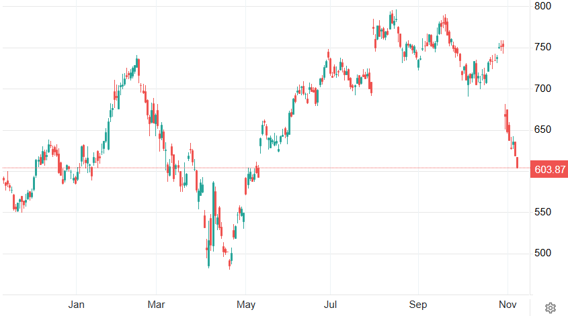Click the Sep label on the time axis
The height and width of the screenshot is (316, 568).
coord(418,305)
